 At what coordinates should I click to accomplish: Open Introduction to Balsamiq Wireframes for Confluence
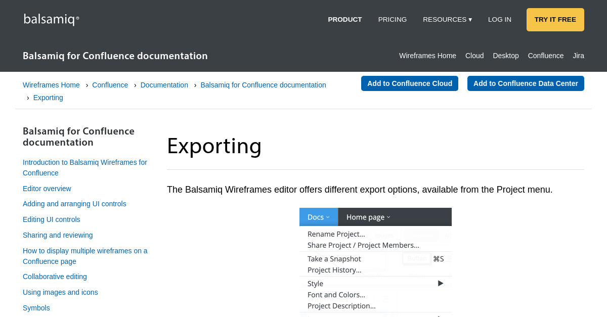[85, 168]
